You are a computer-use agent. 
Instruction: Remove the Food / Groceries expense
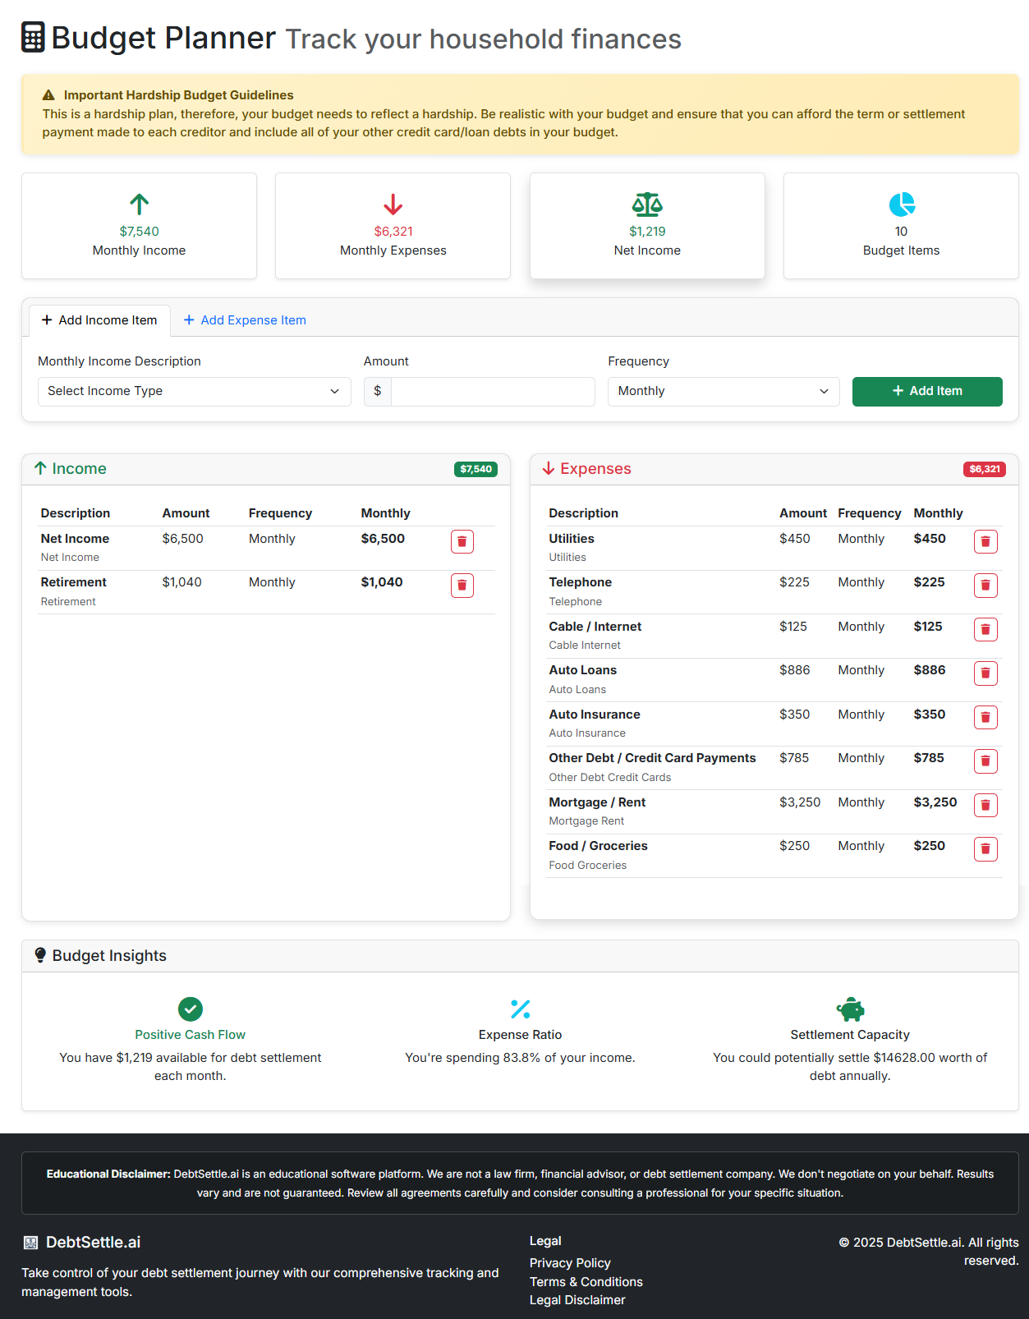coord(985,849)
